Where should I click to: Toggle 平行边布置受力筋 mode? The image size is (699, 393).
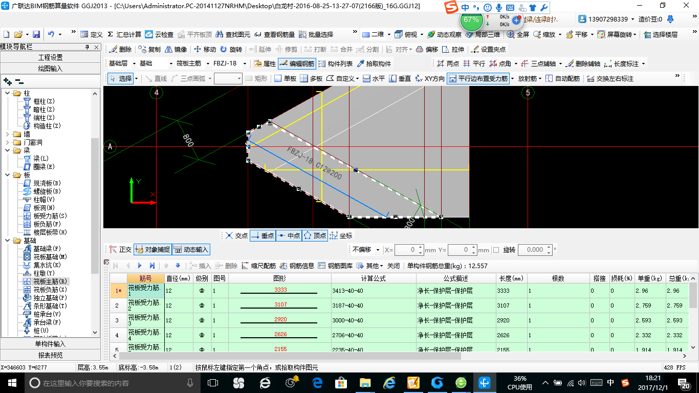(x=478, y=78)
